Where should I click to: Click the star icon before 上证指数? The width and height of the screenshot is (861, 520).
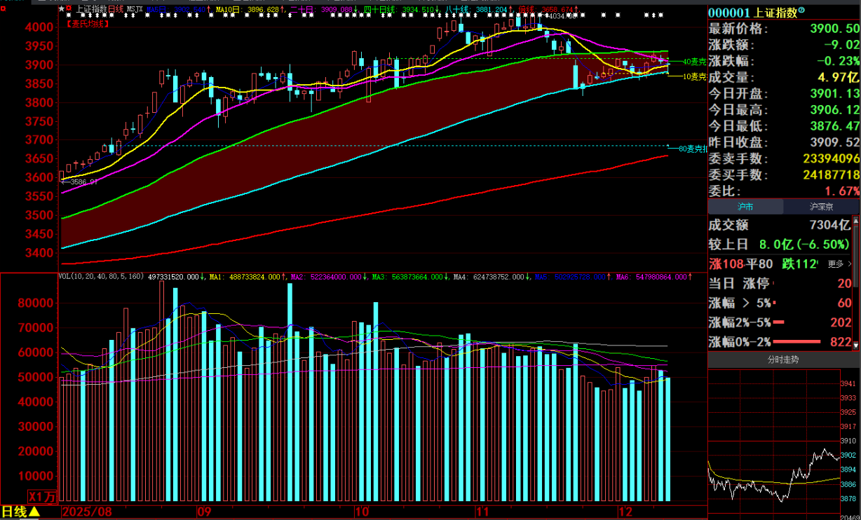coord(62,10)
